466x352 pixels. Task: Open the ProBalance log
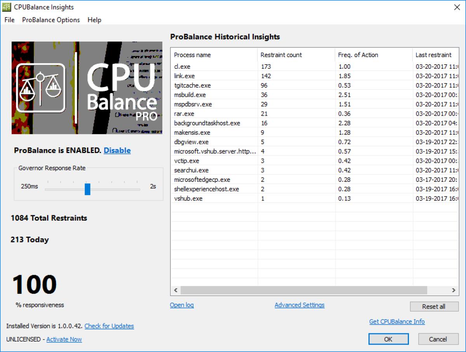[181, 305]
